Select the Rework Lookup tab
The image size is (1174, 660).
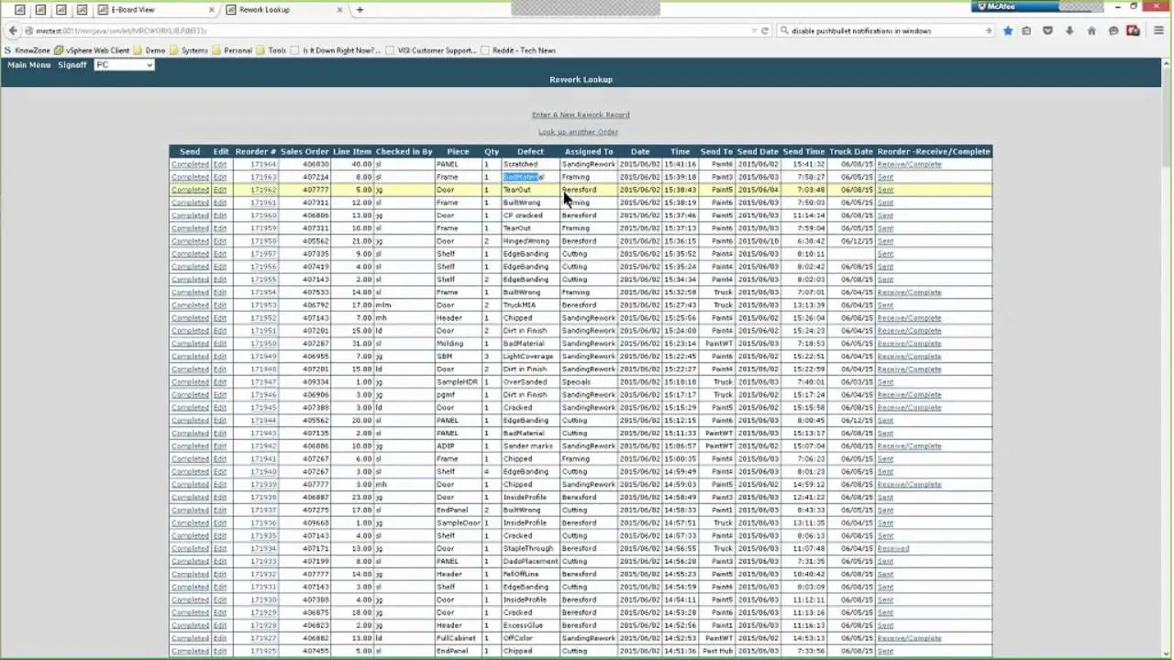point(283,9)
